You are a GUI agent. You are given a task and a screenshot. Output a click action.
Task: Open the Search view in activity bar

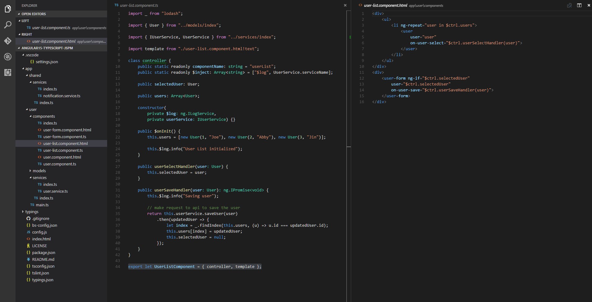[x=8, y=25]
